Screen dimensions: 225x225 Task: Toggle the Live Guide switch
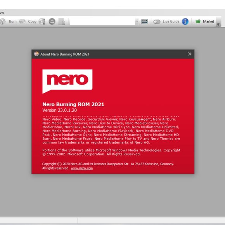[x=157, y=22]
